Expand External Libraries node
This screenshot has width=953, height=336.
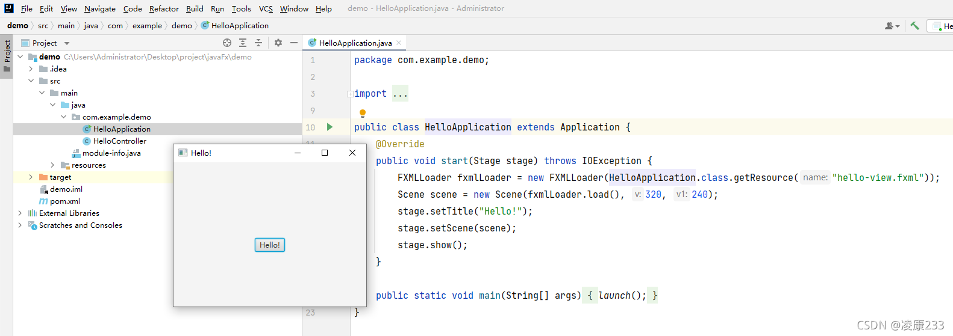tap(20, 213)
